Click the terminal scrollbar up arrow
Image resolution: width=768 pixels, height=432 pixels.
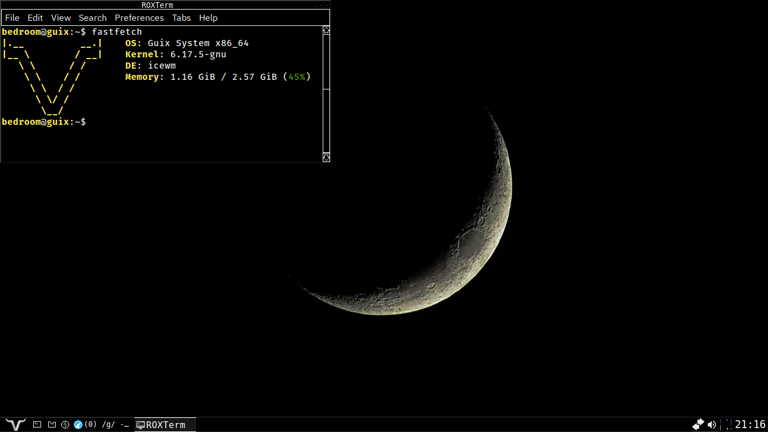click(326, 31)
